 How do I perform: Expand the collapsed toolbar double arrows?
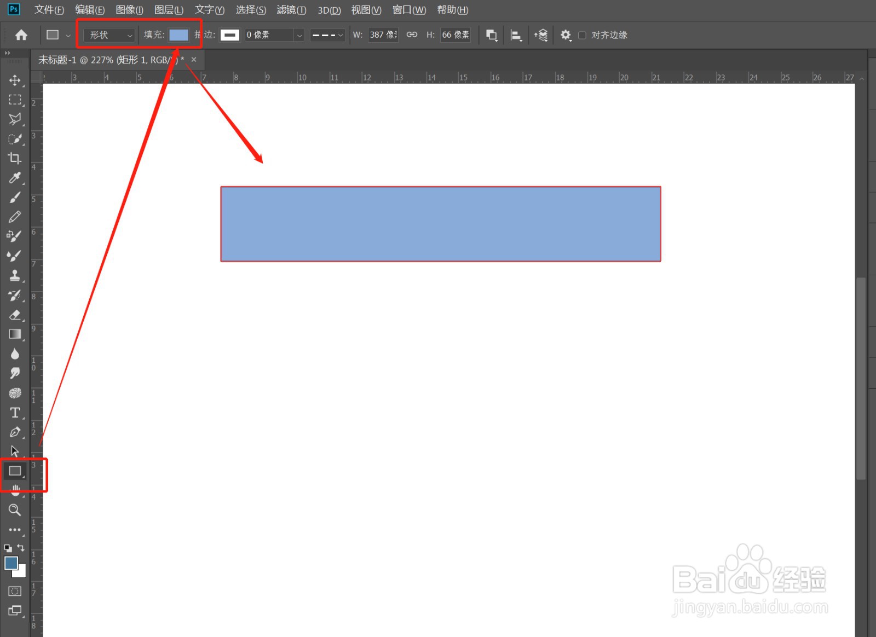pos(7,53)
